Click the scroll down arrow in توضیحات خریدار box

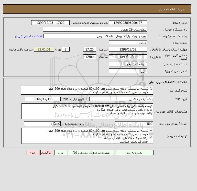coord(151,137)
